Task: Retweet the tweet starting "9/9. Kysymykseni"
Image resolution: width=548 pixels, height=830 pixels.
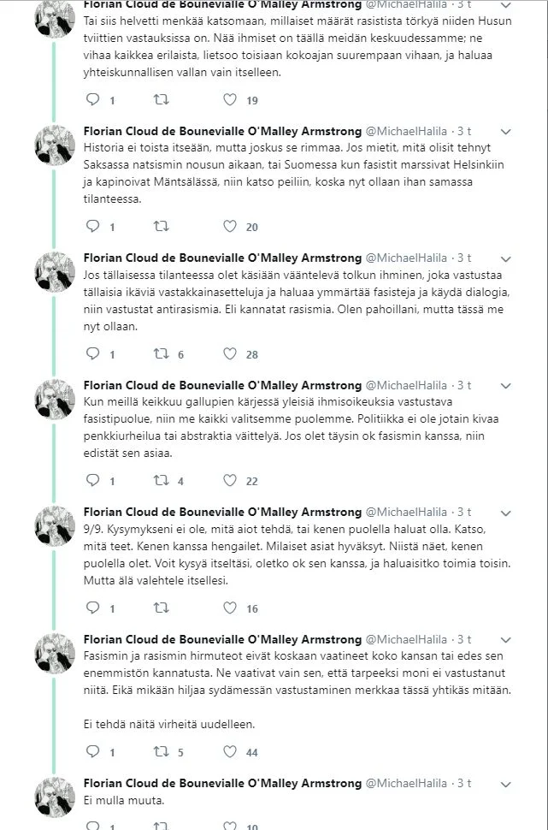Action: tap(160, 608)
